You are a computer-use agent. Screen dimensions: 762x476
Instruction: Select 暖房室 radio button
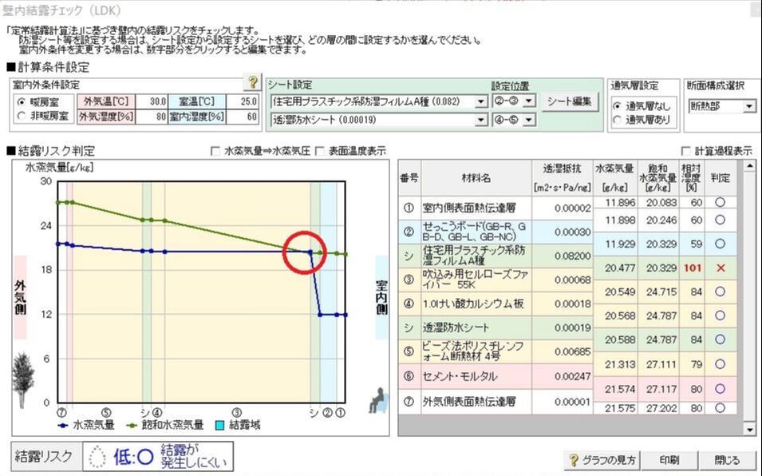click(x=22, y=102)
